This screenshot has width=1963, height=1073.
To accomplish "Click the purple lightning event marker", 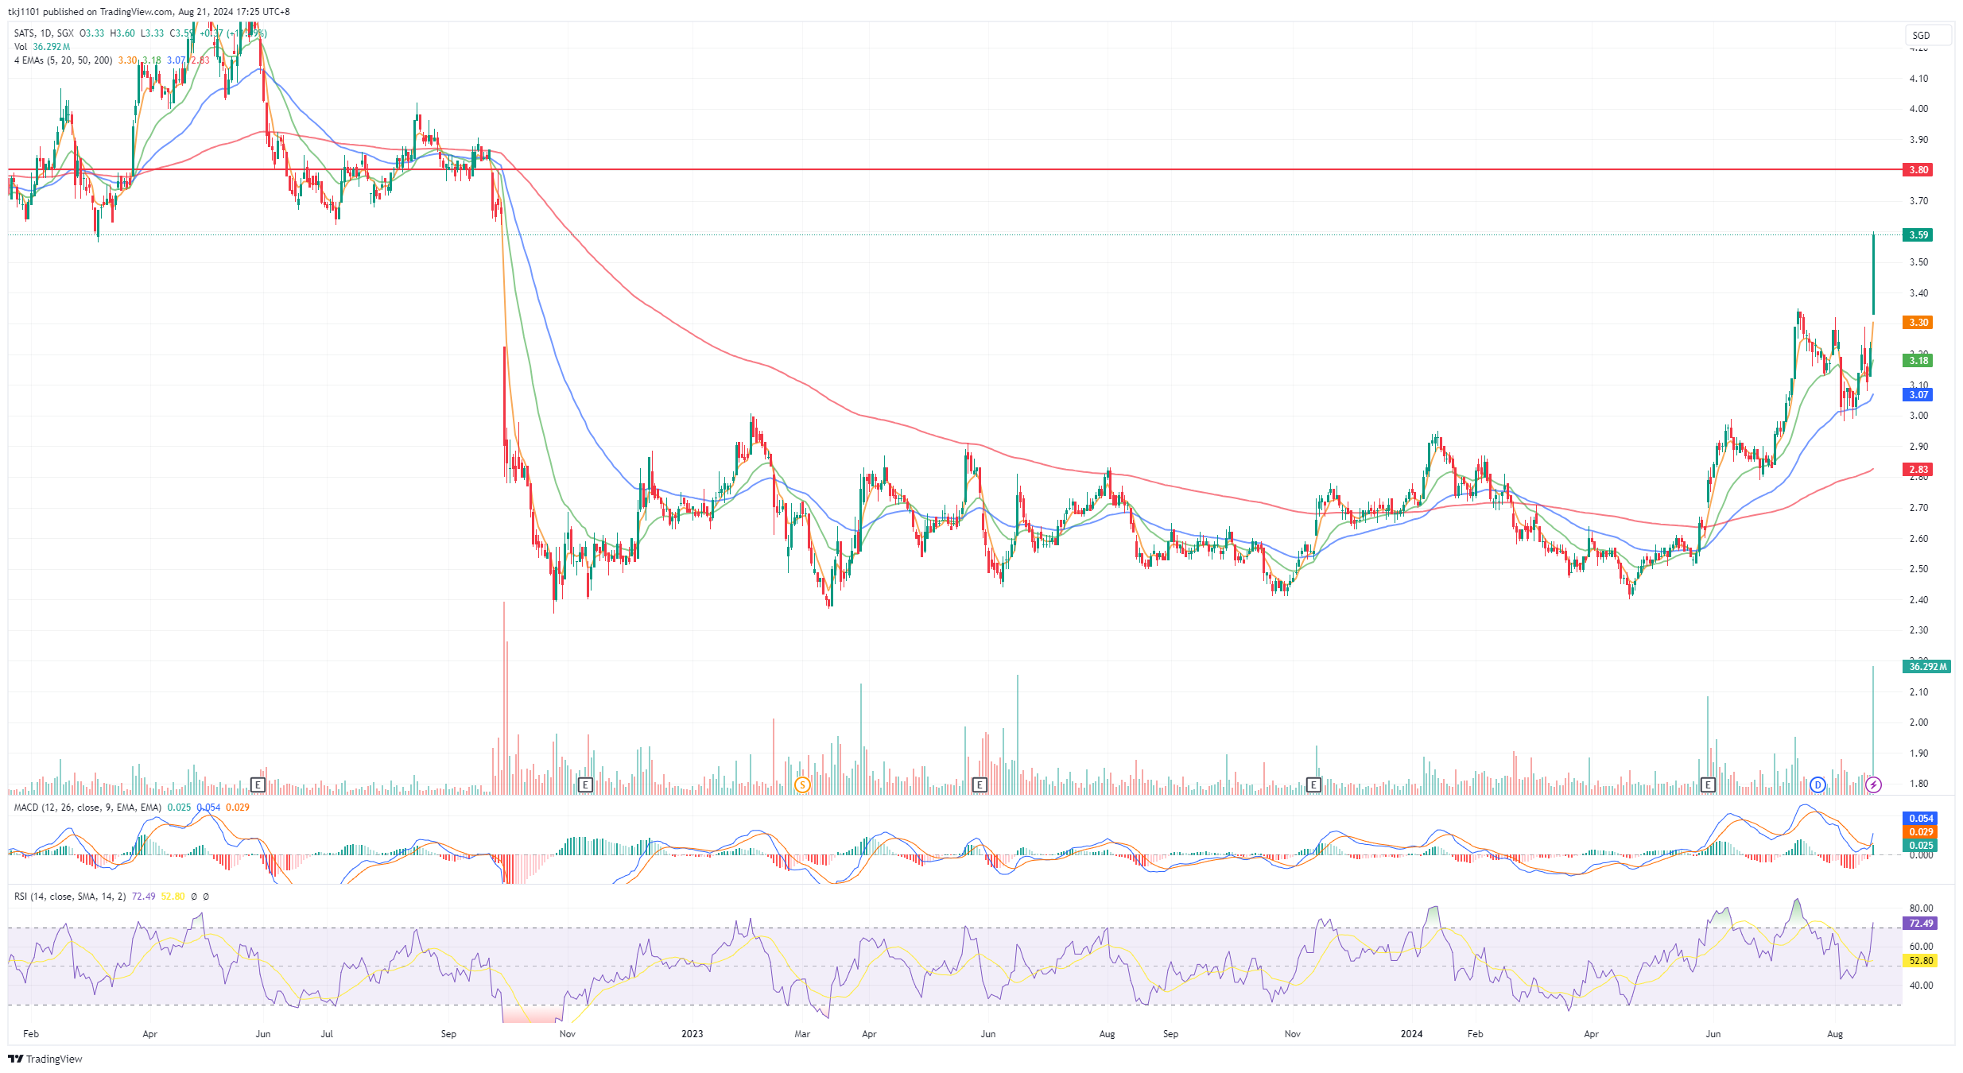I will point(1873,785).
